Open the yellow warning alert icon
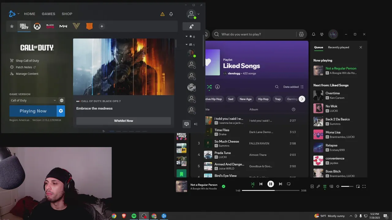Viewport: 392px width, 220px height. click(162, 14)
